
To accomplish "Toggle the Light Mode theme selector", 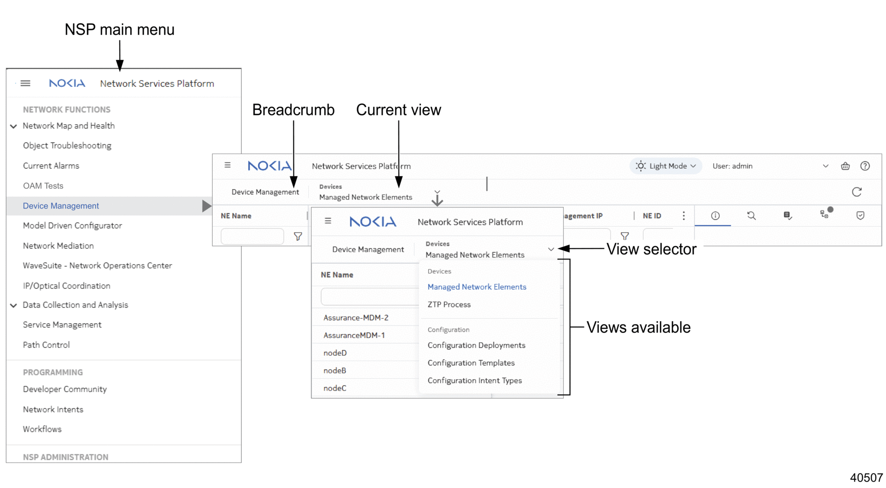I will point(665,166).
